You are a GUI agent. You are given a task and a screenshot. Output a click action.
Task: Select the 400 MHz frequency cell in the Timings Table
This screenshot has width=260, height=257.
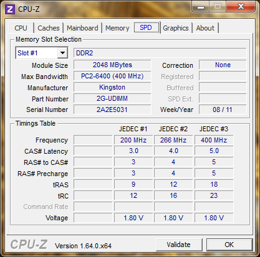[x=214, y=140]
